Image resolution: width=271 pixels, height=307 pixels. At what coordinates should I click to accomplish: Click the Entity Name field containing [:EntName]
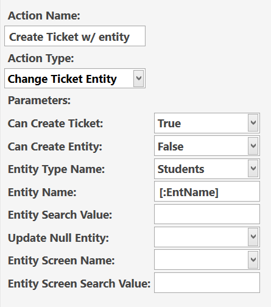(207, 191)
